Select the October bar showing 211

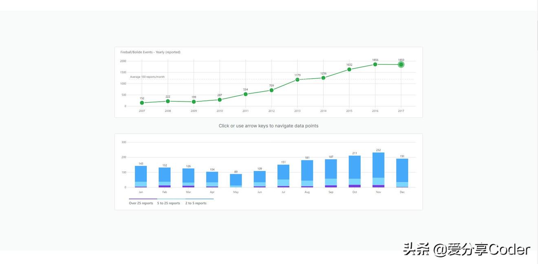355,171
